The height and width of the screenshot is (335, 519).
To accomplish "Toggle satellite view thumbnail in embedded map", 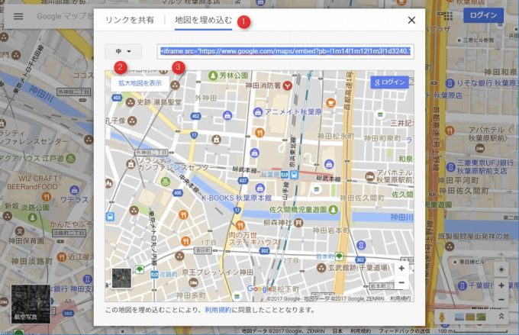I will 121,278.
